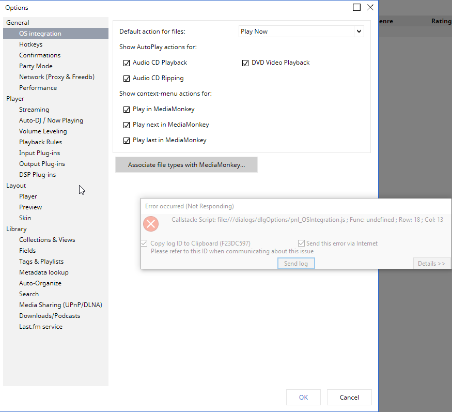Toggle Audio CD Playback checkbox
Image resolution: width=452 pixels, height=412 pixels.
click(127, 63)
